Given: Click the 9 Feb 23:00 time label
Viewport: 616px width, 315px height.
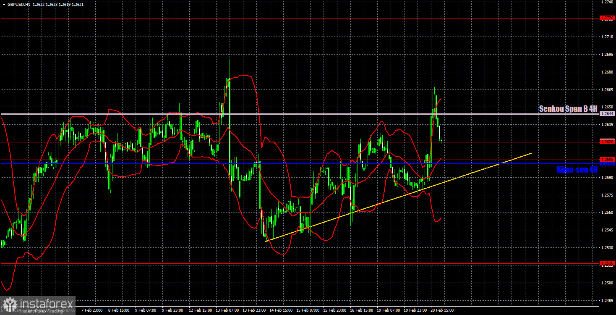Looking at the screenshot, I should (172, 310).
